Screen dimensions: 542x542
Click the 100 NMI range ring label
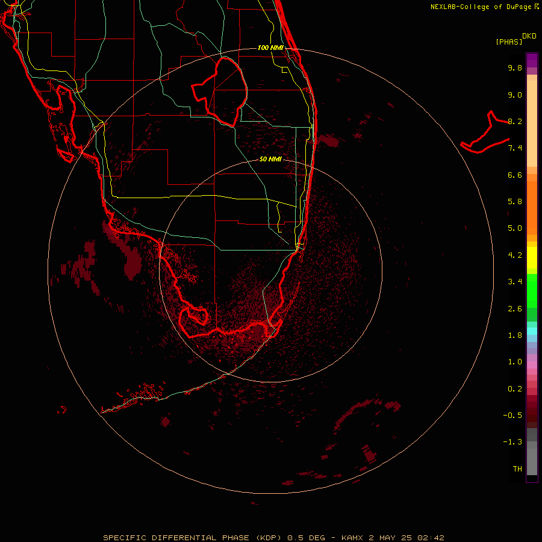coord(270,48)
